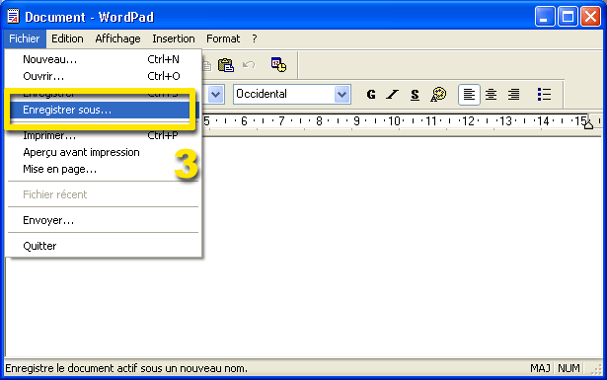The image size is (607, 380).
Task: Open the text color palette icon
Action: pos(438,94)
